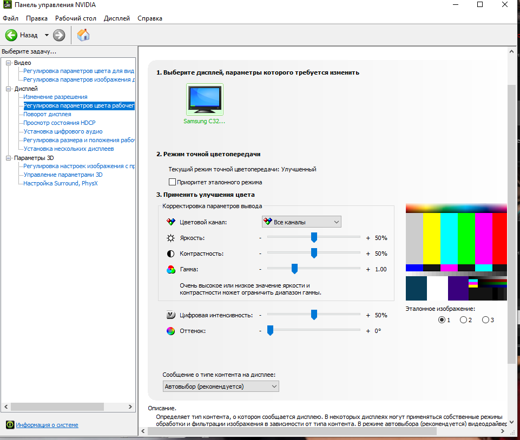Viewport: 520px width, 440px height.
Task: Open Изменение разрешения in the task tree
Action: 55,97
